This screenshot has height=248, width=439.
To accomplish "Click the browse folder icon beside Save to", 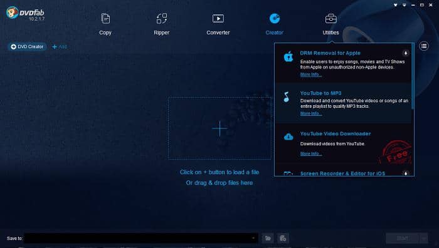I will [x=268, y=238].
